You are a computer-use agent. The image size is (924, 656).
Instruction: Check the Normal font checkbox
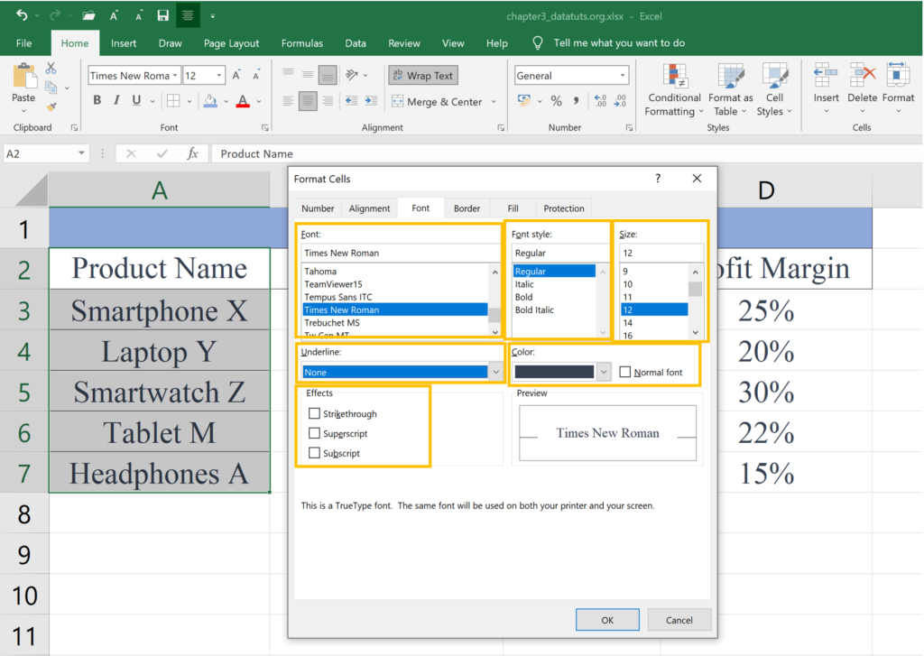tap(625, 372)
